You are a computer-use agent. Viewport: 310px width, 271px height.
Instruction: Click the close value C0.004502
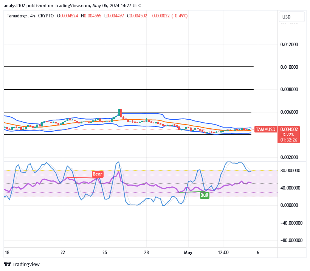point(137,16)
